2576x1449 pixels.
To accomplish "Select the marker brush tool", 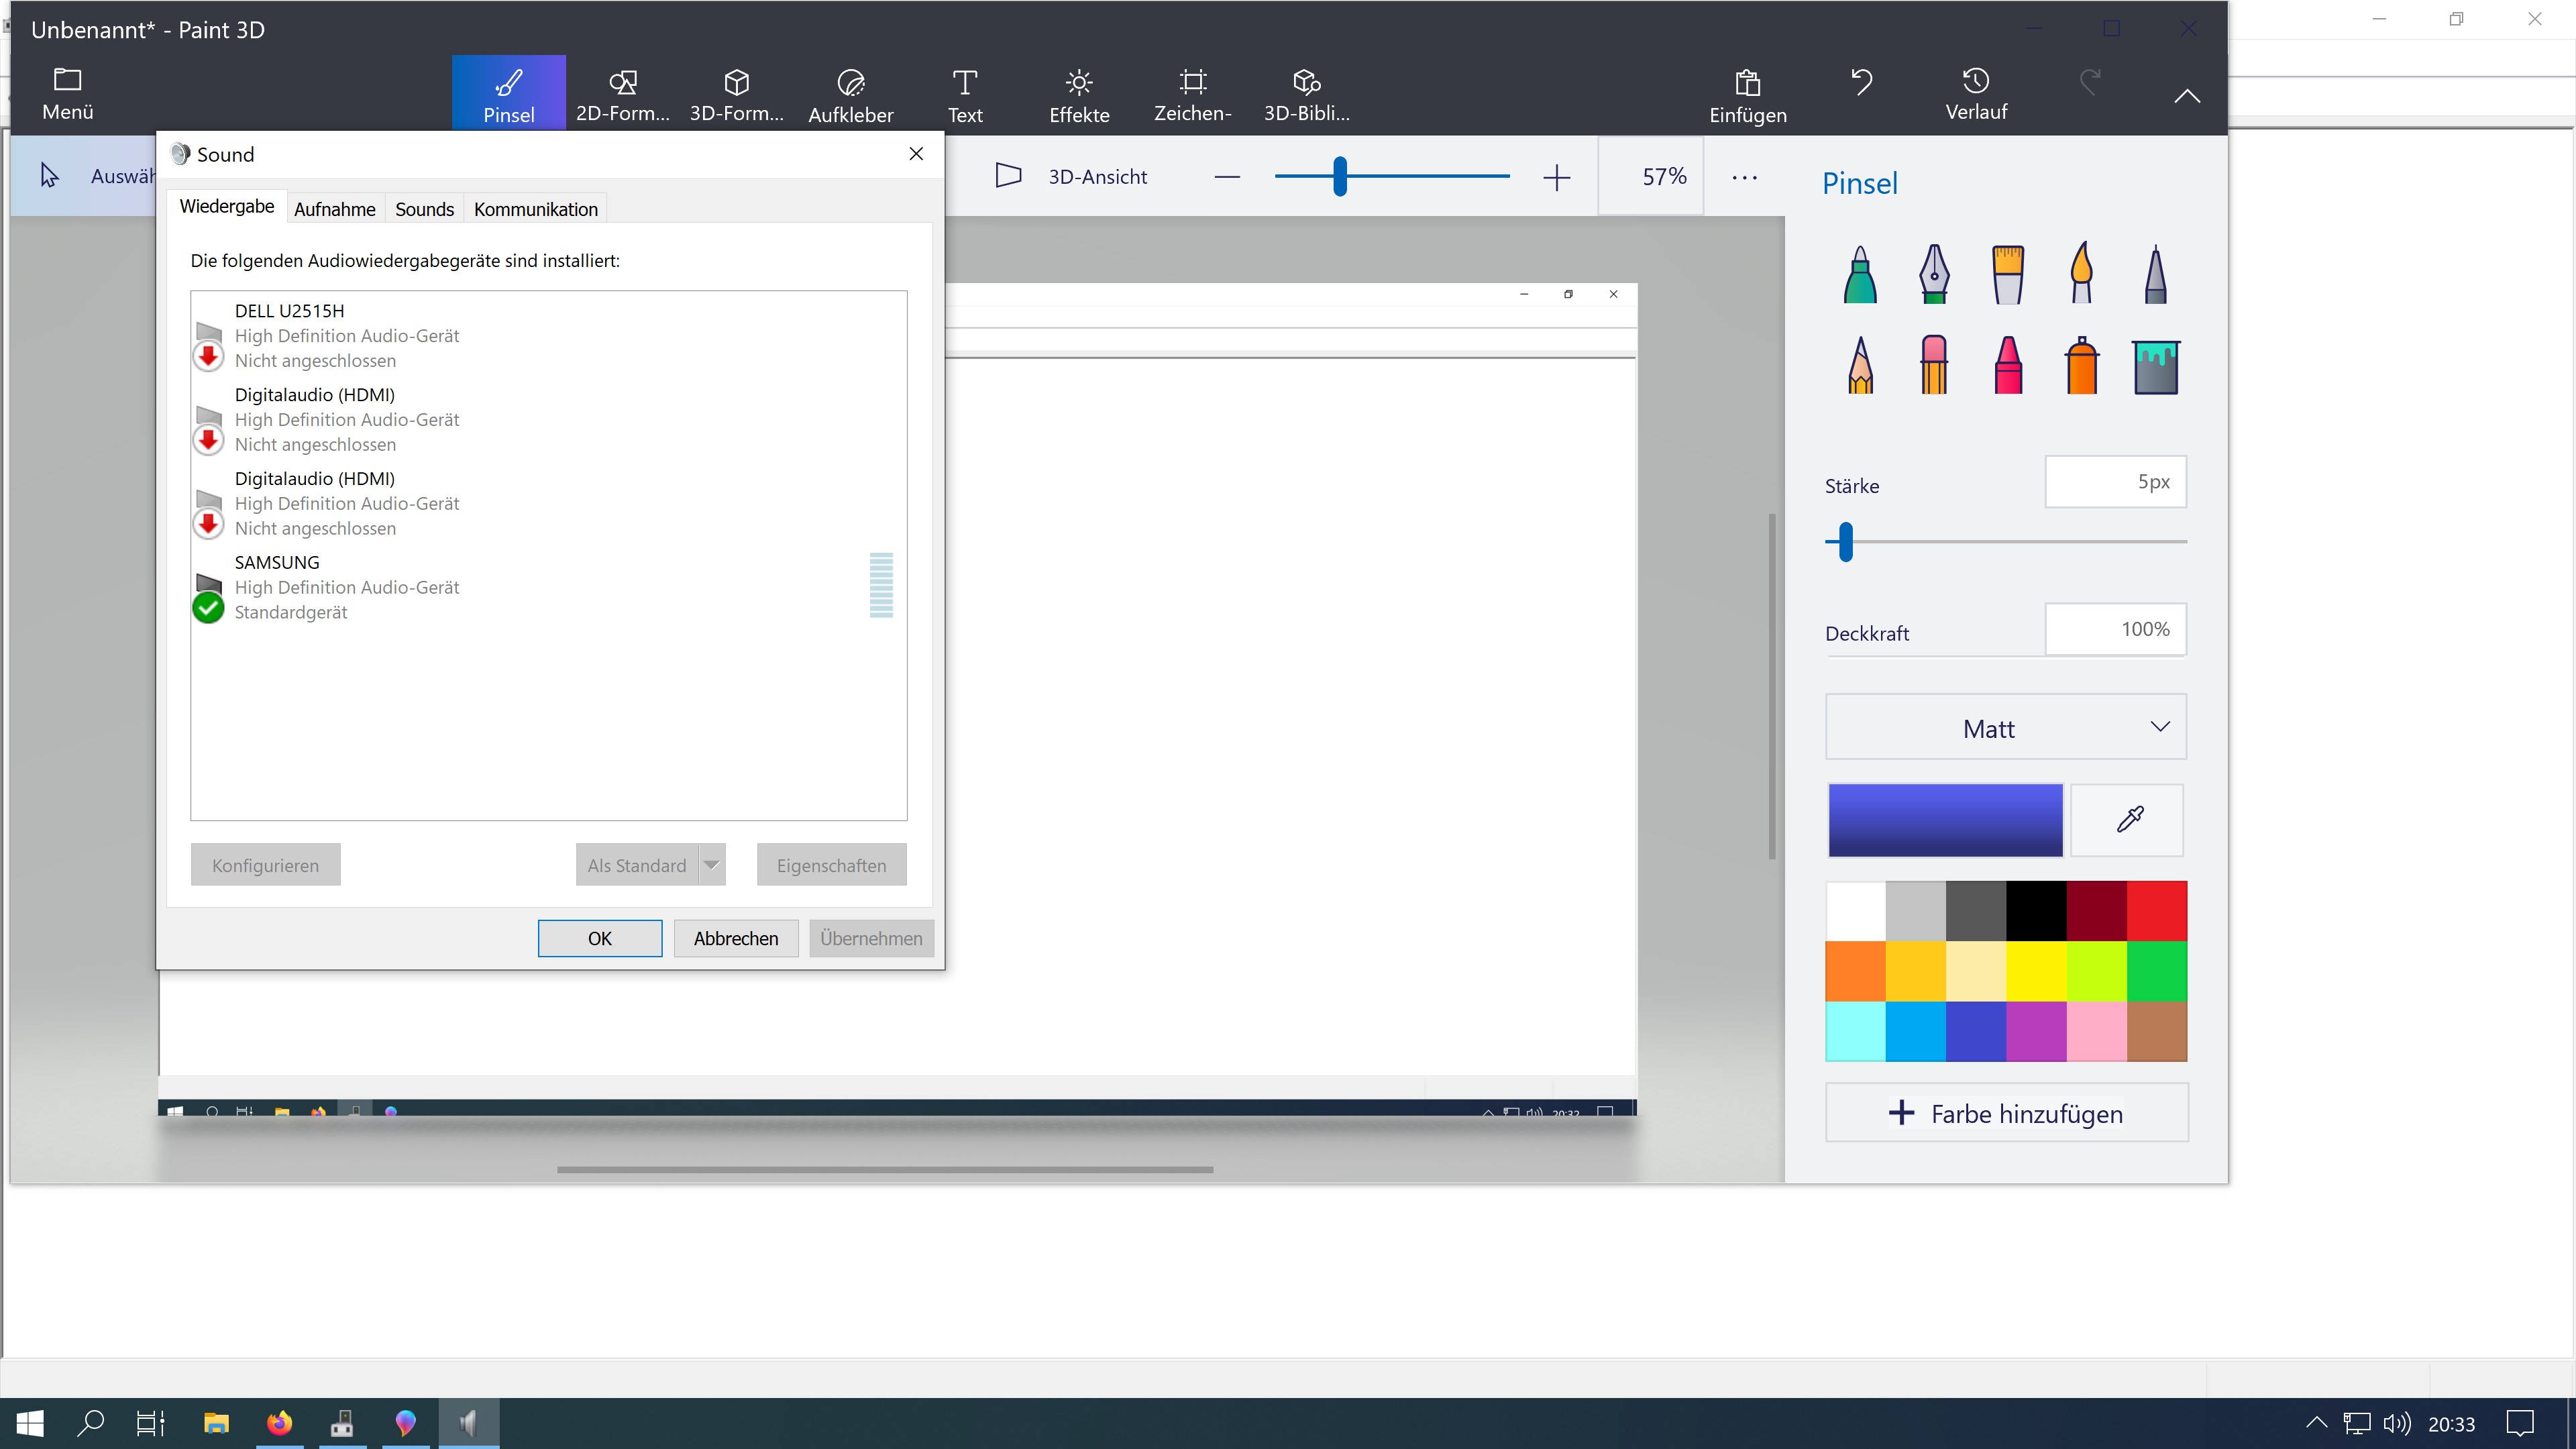I will [1860, 274].
